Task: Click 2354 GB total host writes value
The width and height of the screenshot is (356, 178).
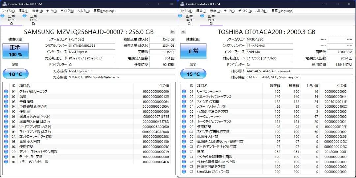Action: pos(162,45)
